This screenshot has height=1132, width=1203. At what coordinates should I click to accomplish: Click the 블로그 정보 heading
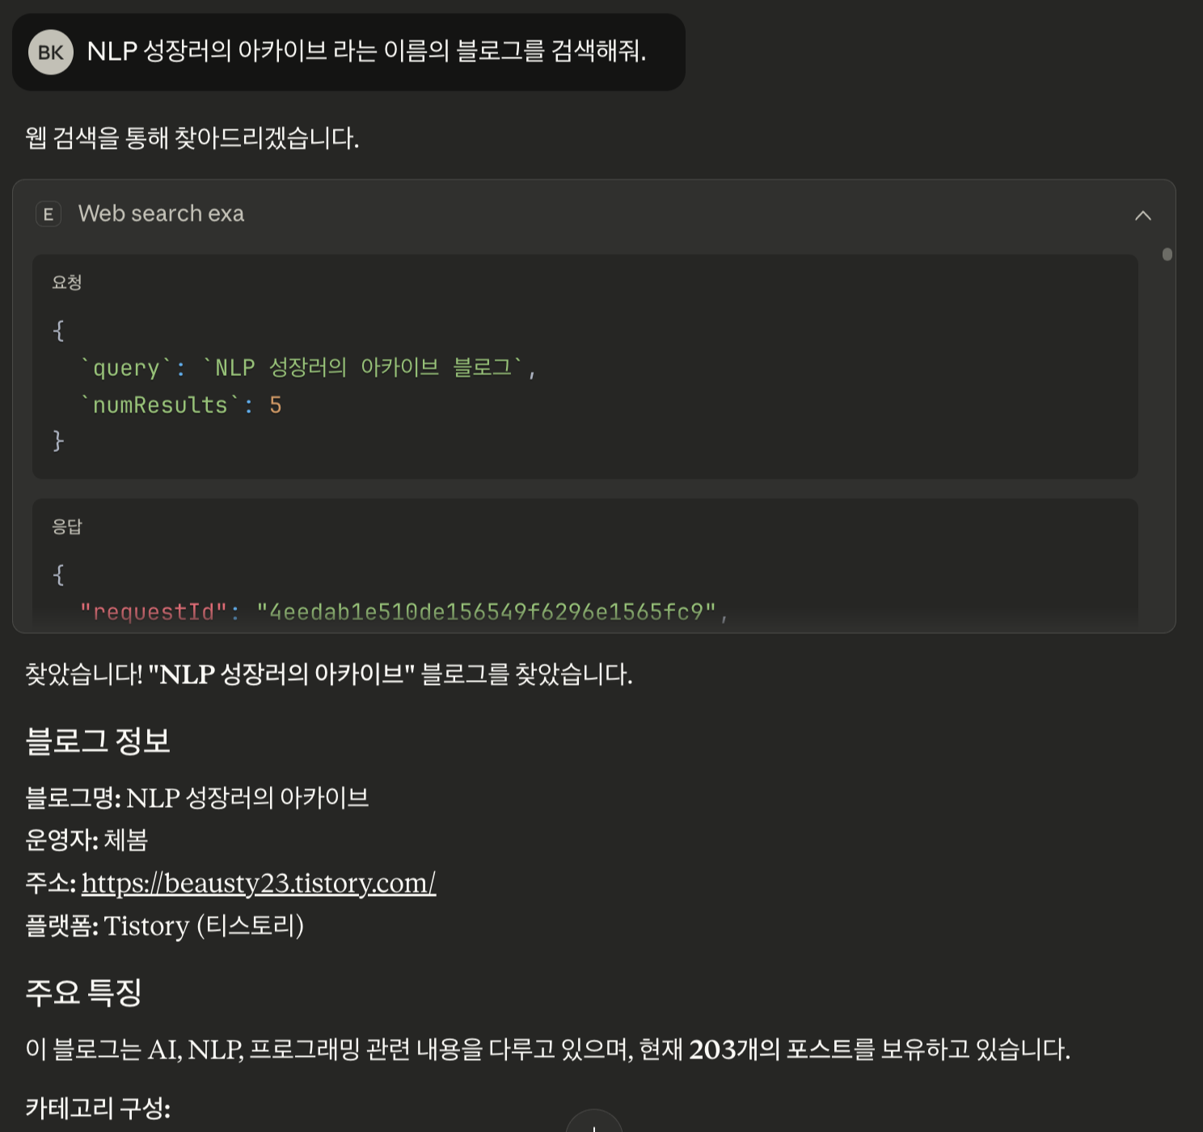pyautogui.click(x=98, y=741)
